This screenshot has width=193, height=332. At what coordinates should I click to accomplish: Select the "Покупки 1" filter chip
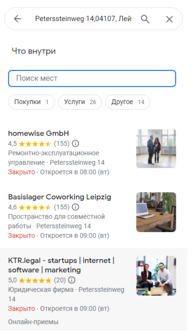coord(32,102)
